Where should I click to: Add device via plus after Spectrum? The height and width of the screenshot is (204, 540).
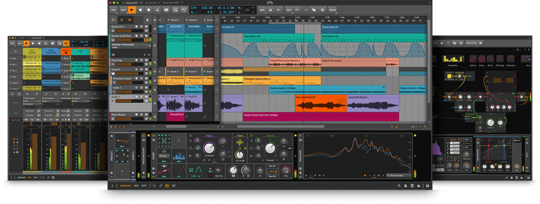tap(415, 156)
